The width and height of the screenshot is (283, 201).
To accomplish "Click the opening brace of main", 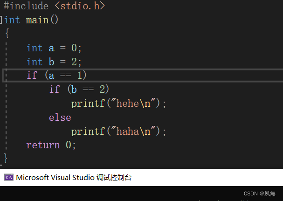I will click(7, 33).
